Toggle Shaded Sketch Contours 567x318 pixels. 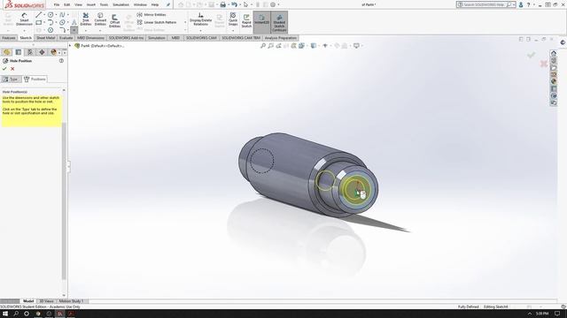(279, 22)
